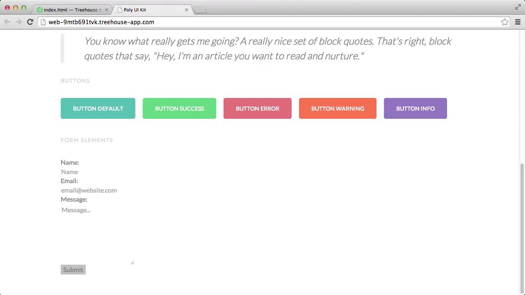This screenshot has height=295, width=525.
Task: Click the Button Default button
Action: (x=98, y=108)
